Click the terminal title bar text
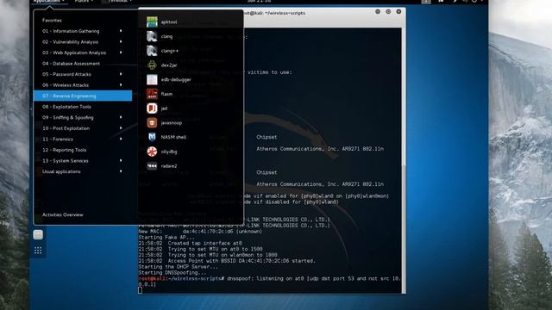The image size is (552, 310). coord(274,13)
